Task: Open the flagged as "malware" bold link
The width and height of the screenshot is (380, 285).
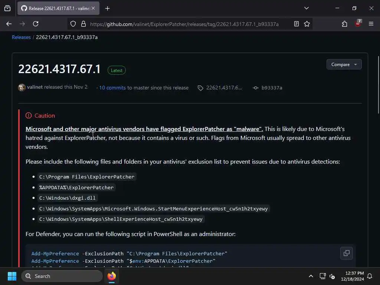Action: [144, 129]
